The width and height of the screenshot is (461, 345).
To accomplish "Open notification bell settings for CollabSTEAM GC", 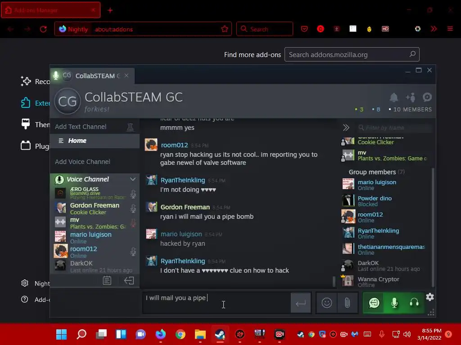I will 393,97.
